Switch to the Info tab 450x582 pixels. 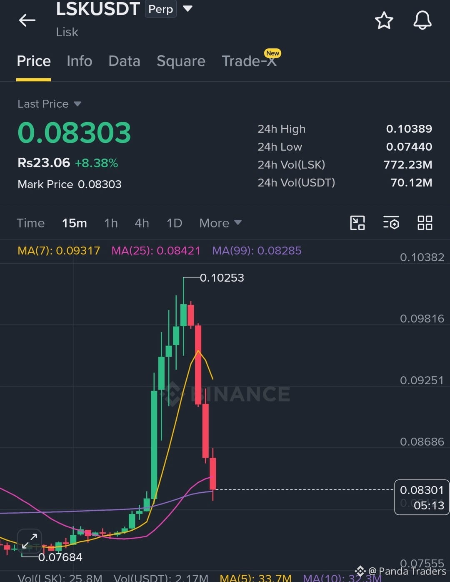click(x=79, y=61)
